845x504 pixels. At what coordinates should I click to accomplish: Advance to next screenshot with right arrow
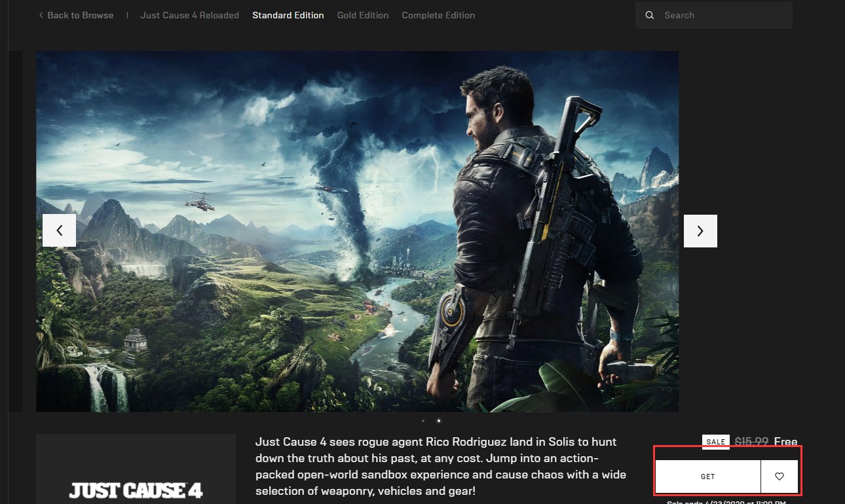pos(700,230)
